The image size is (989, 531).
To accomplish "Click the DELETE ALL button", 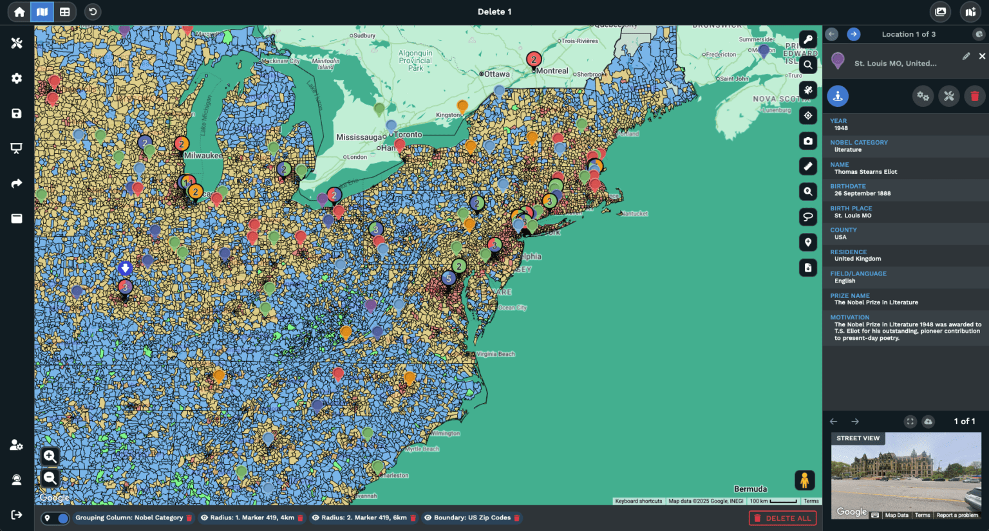I will click(782, 518).
